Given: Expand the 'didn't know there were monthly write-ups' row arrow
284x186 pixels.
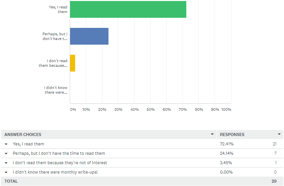Looking at the screenshot, I should (6, 172).
